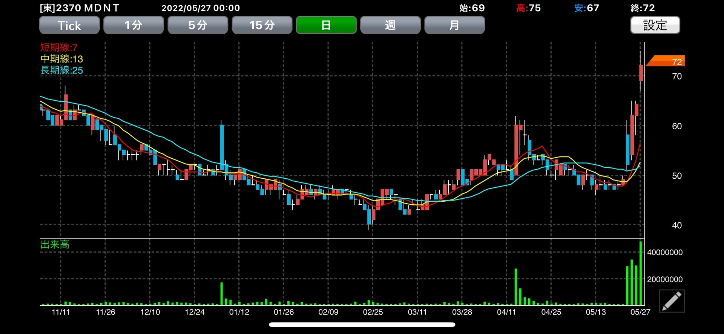The image size is (724, 334).
Task: Click the tallest volume bar at 05/27
Action: 641,273
